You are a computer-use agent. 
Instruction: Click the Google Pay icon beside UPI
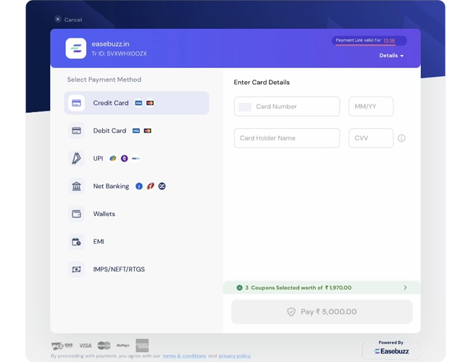point(112,158)
